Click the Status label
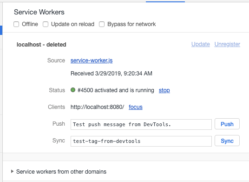Screen dimensions: 249x182 57,90
